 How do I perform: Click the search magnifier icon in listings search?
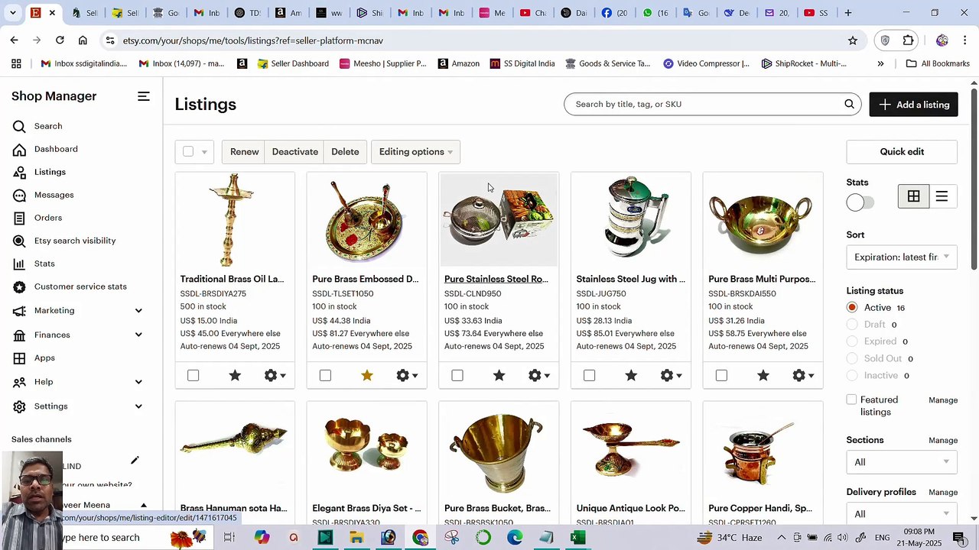pyautogui.click(x=849, y=104)
